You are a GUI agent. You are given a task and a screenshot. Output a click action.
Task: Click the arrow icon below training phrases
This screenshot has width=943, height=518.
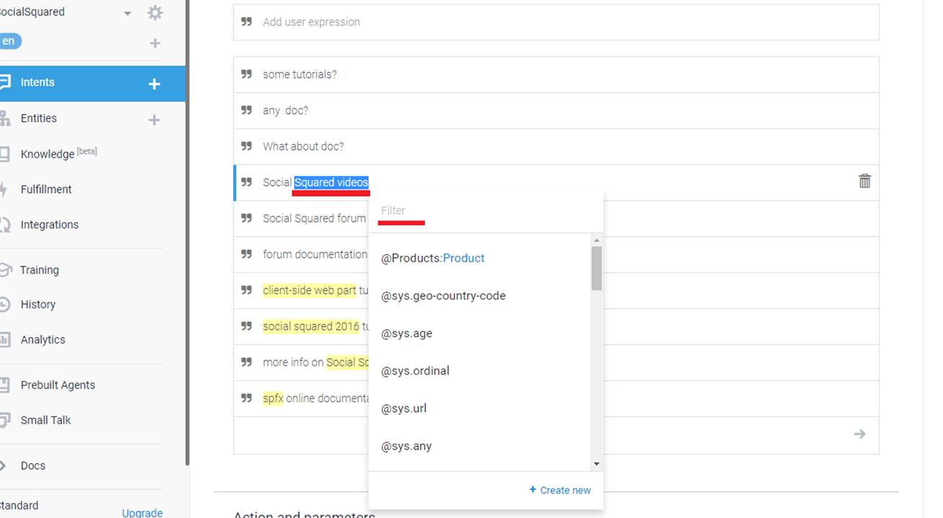click(x=859, y=434)
